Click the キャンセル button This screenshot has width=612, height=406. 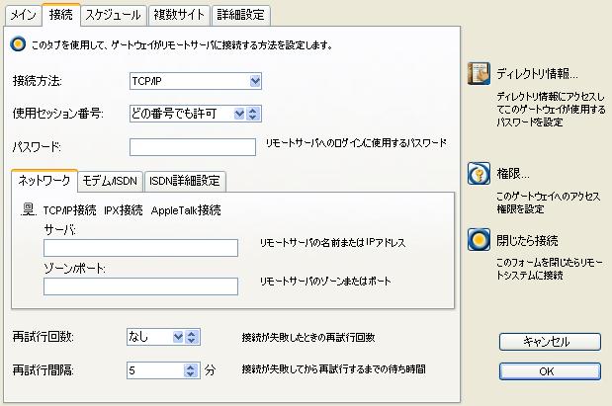(x=550, y=342)
